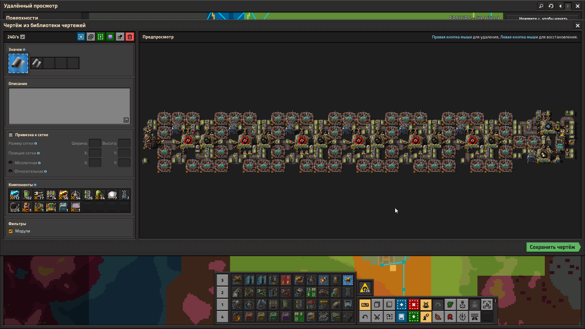
Task: Select the Относительная radio option
Action: coord(10,172)
